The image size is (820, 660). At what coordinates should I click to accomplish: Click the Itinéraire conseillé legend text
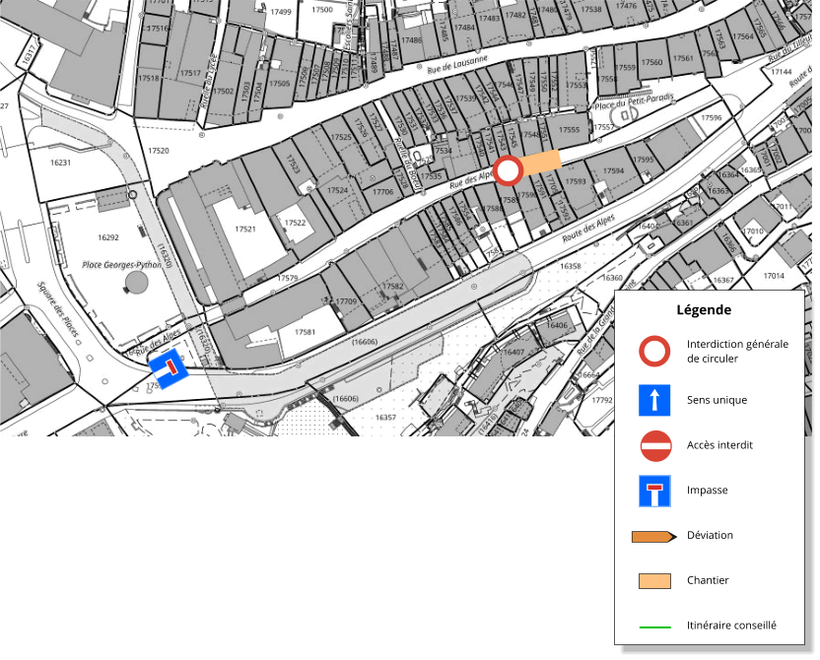coord(731,626)
